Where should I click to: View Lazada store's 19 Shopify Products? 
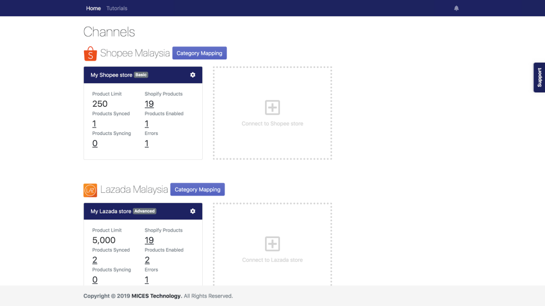click(149, 241)
